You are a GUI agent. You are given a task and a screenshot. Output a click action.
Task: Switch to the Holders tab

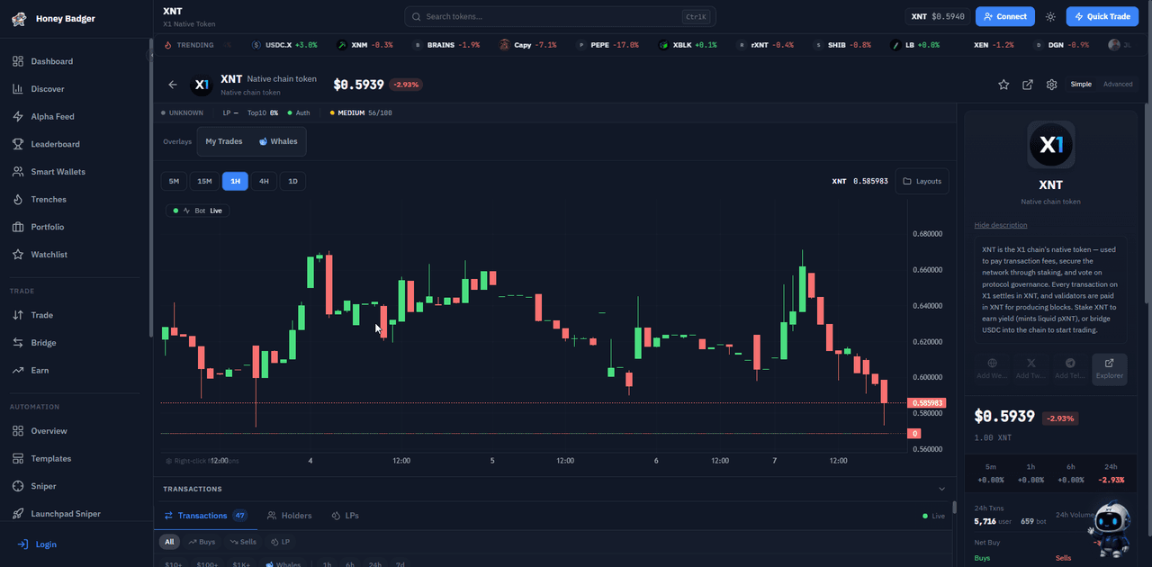tap(290, 516)
